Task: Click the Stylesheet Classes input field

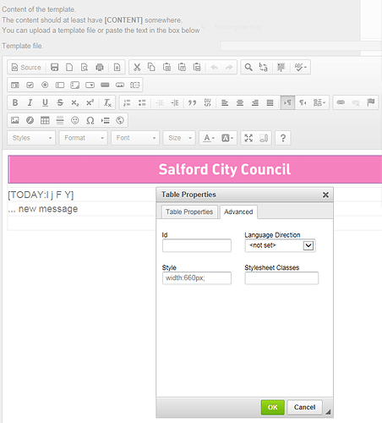Action: click(x=281, y=278)
